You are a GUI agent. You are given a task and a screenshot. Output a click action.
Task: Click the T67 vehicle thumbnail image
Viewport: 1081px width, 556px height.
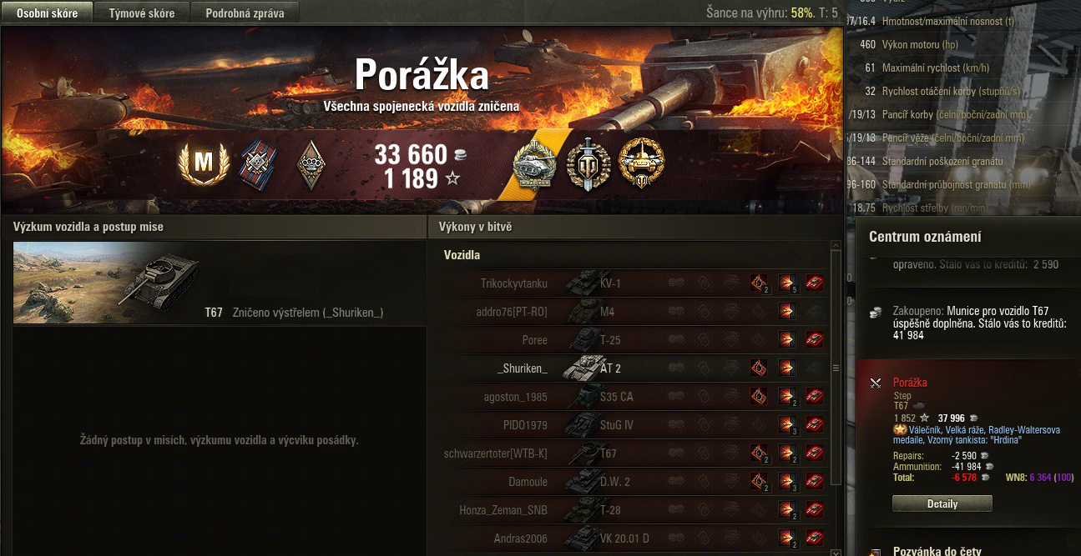(x=107, y=283)
